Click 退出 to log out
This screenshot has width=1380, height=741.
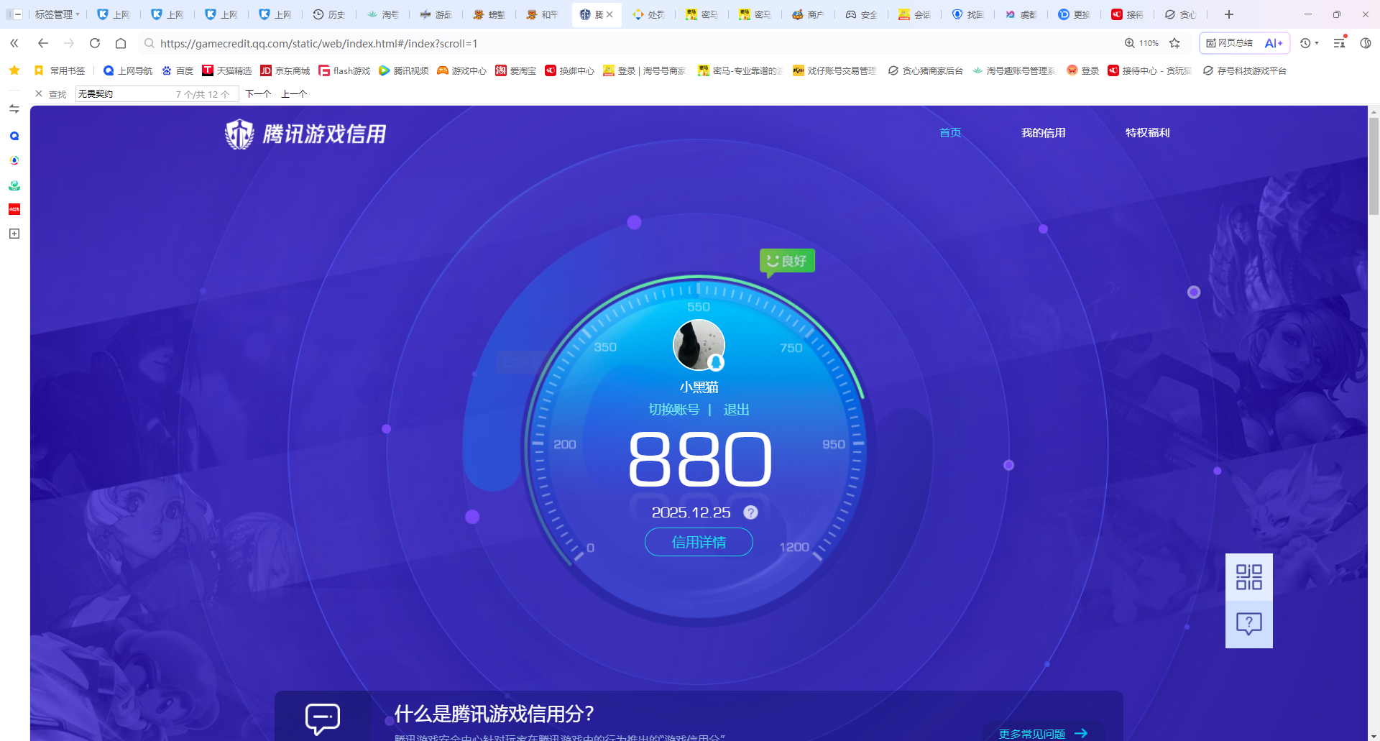(x=735, y=409)
